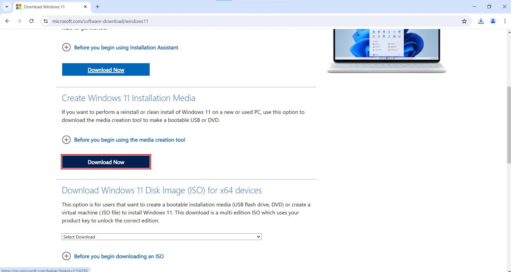Go back to the previous page
The width and height of the screenshot is (511, 272).
[x=7, y=21]
